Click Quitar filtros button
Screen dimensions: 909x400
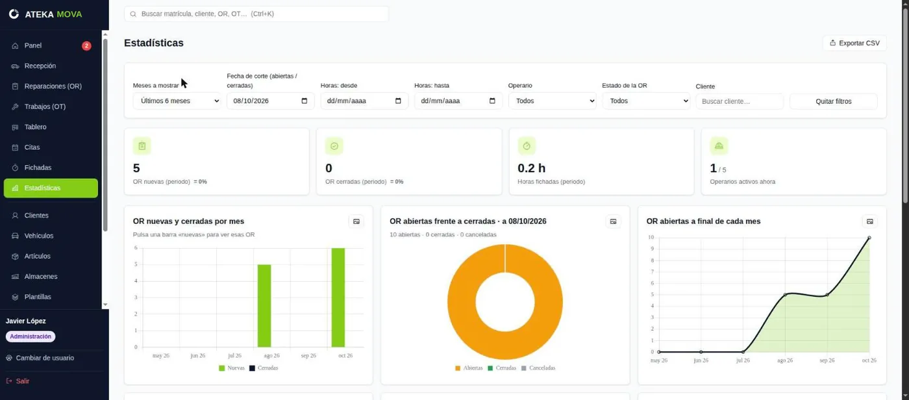pos(834,101)
